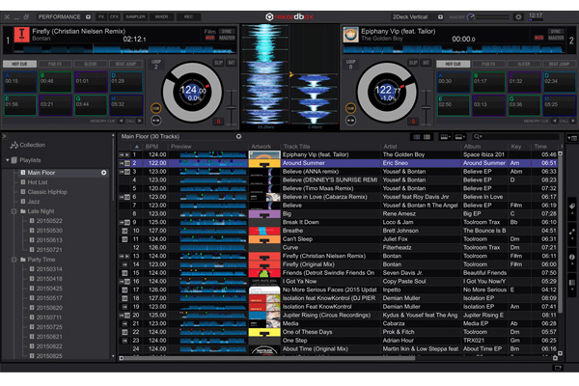Image resolution: width=579 pixels, height=386 pixels.
Task: Open the second deck-view dropdown in browser toolbar
Action: (x=460, y=137)
